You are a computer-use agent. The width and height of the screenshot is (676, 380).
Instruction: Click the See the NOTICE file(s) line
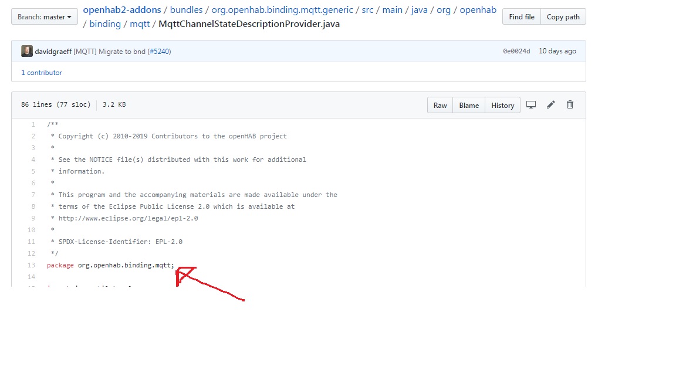click(x=178, y=160)
